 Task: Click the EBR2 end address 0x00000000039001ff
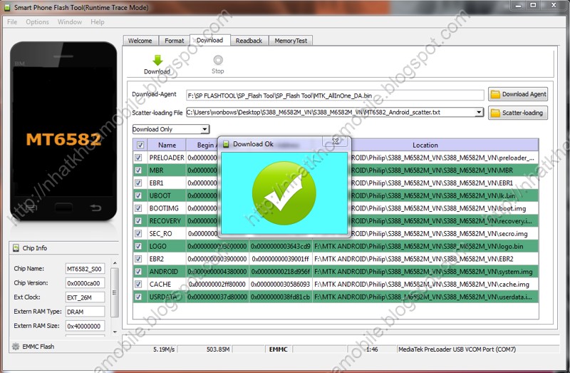click(x=280, y=259)
